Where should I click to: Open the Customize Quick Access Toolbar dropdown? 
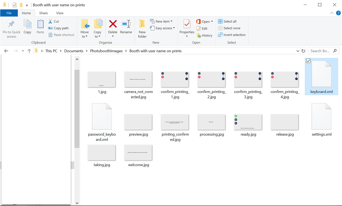(x=27, y=5)
